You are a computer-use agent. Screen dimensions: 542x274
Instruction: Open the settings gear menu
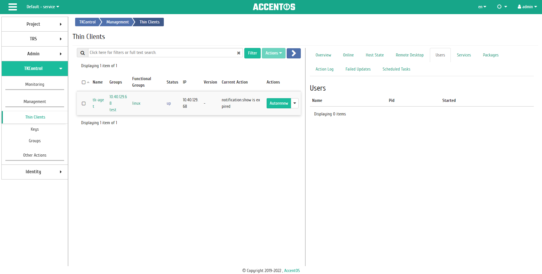coord(502,7)
